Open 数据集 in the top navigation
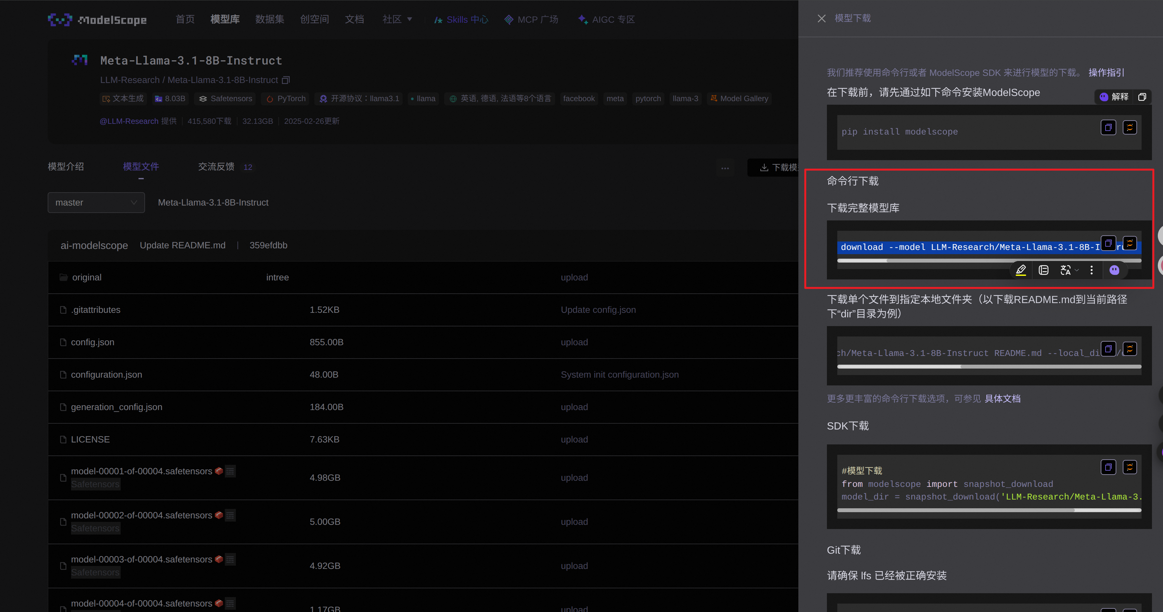The width and height of the screenshot is (1163, 612). tap(270, 19)
